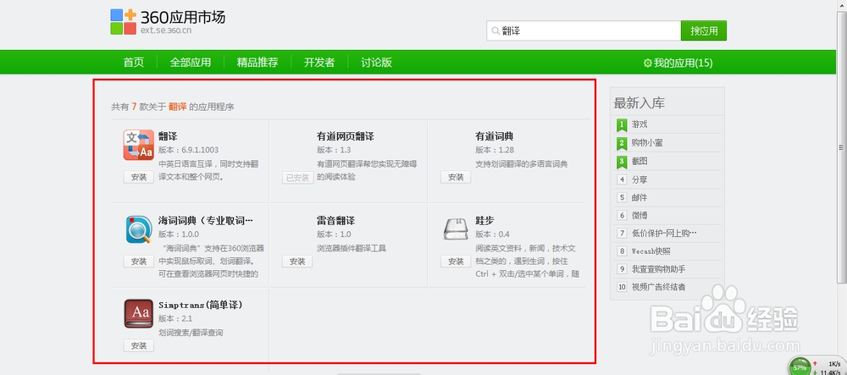Open 讨论版 navigation item
Screen dimensions: 847x375
click(377, 63)
